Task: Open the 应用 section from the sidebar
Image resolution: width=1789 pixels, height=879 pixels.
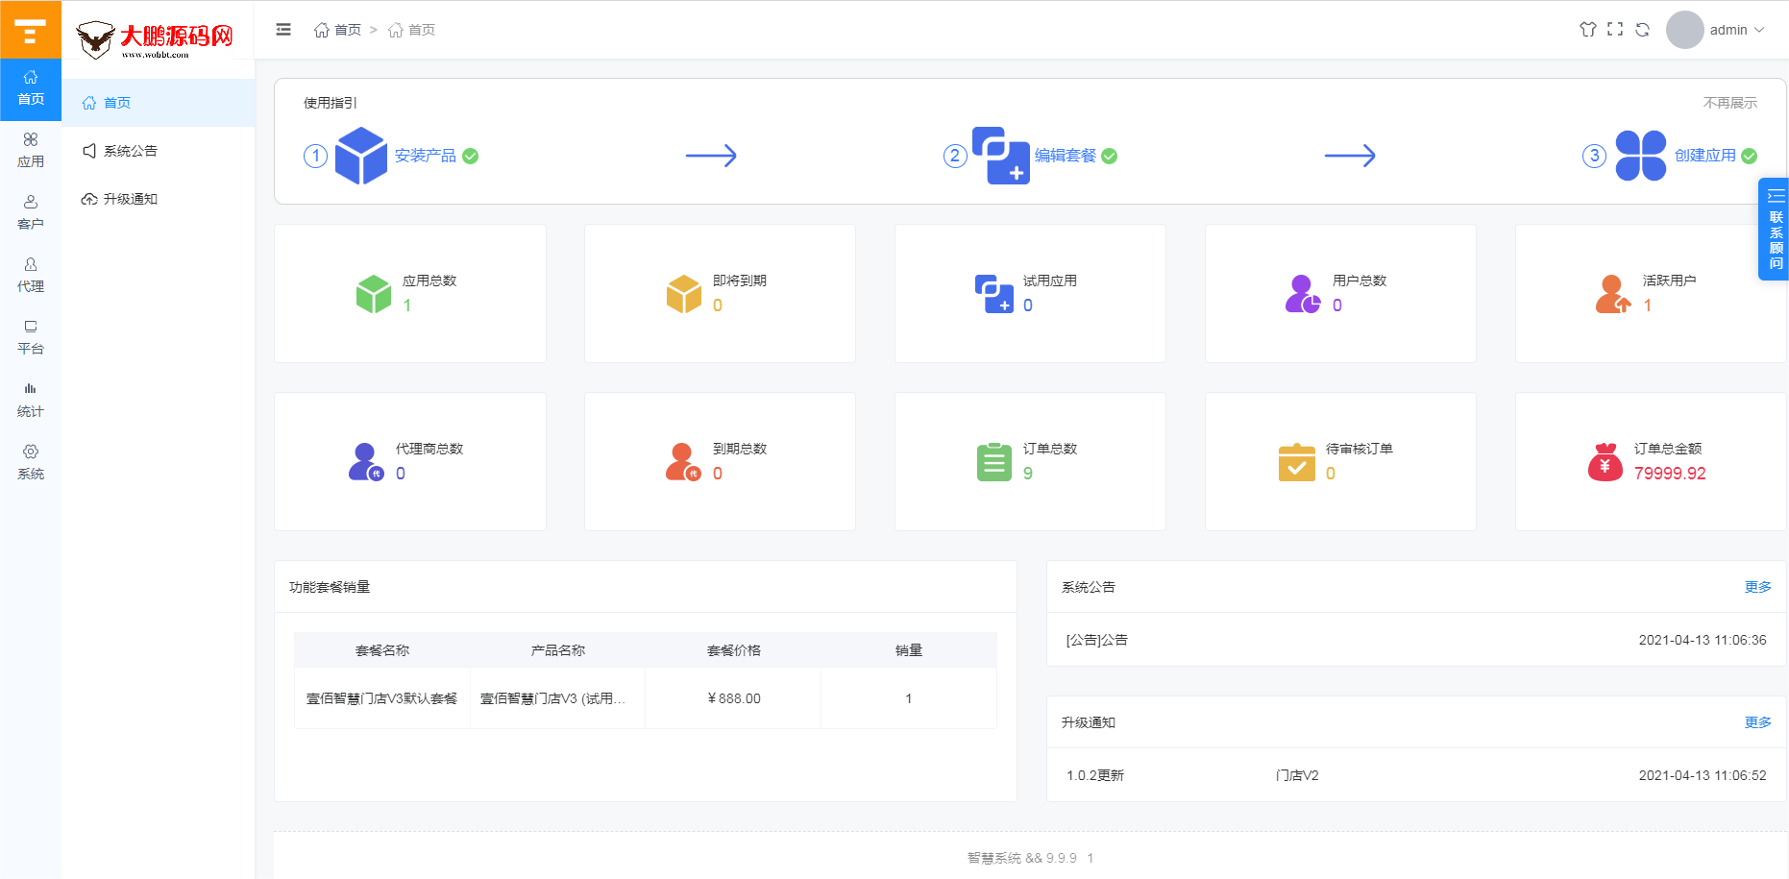Action: pyautogui.click(x=31, y=150)
